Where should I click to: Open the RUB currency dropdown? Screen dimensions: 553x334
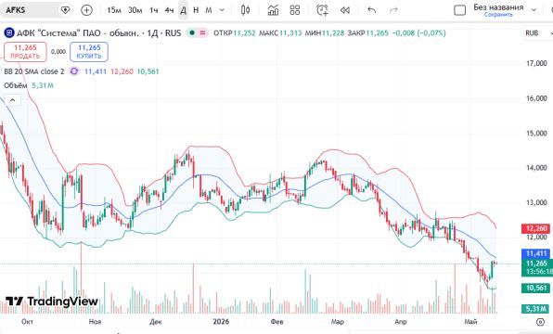pyautogui.click(x=538, y=33)
